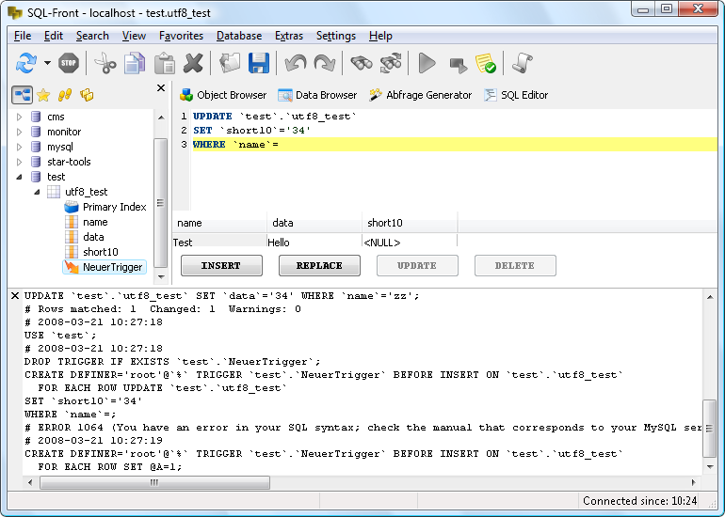Click the highlighted WHERE line in editor
This screenshot has height=517, width=725.
(x=455, y=145)
